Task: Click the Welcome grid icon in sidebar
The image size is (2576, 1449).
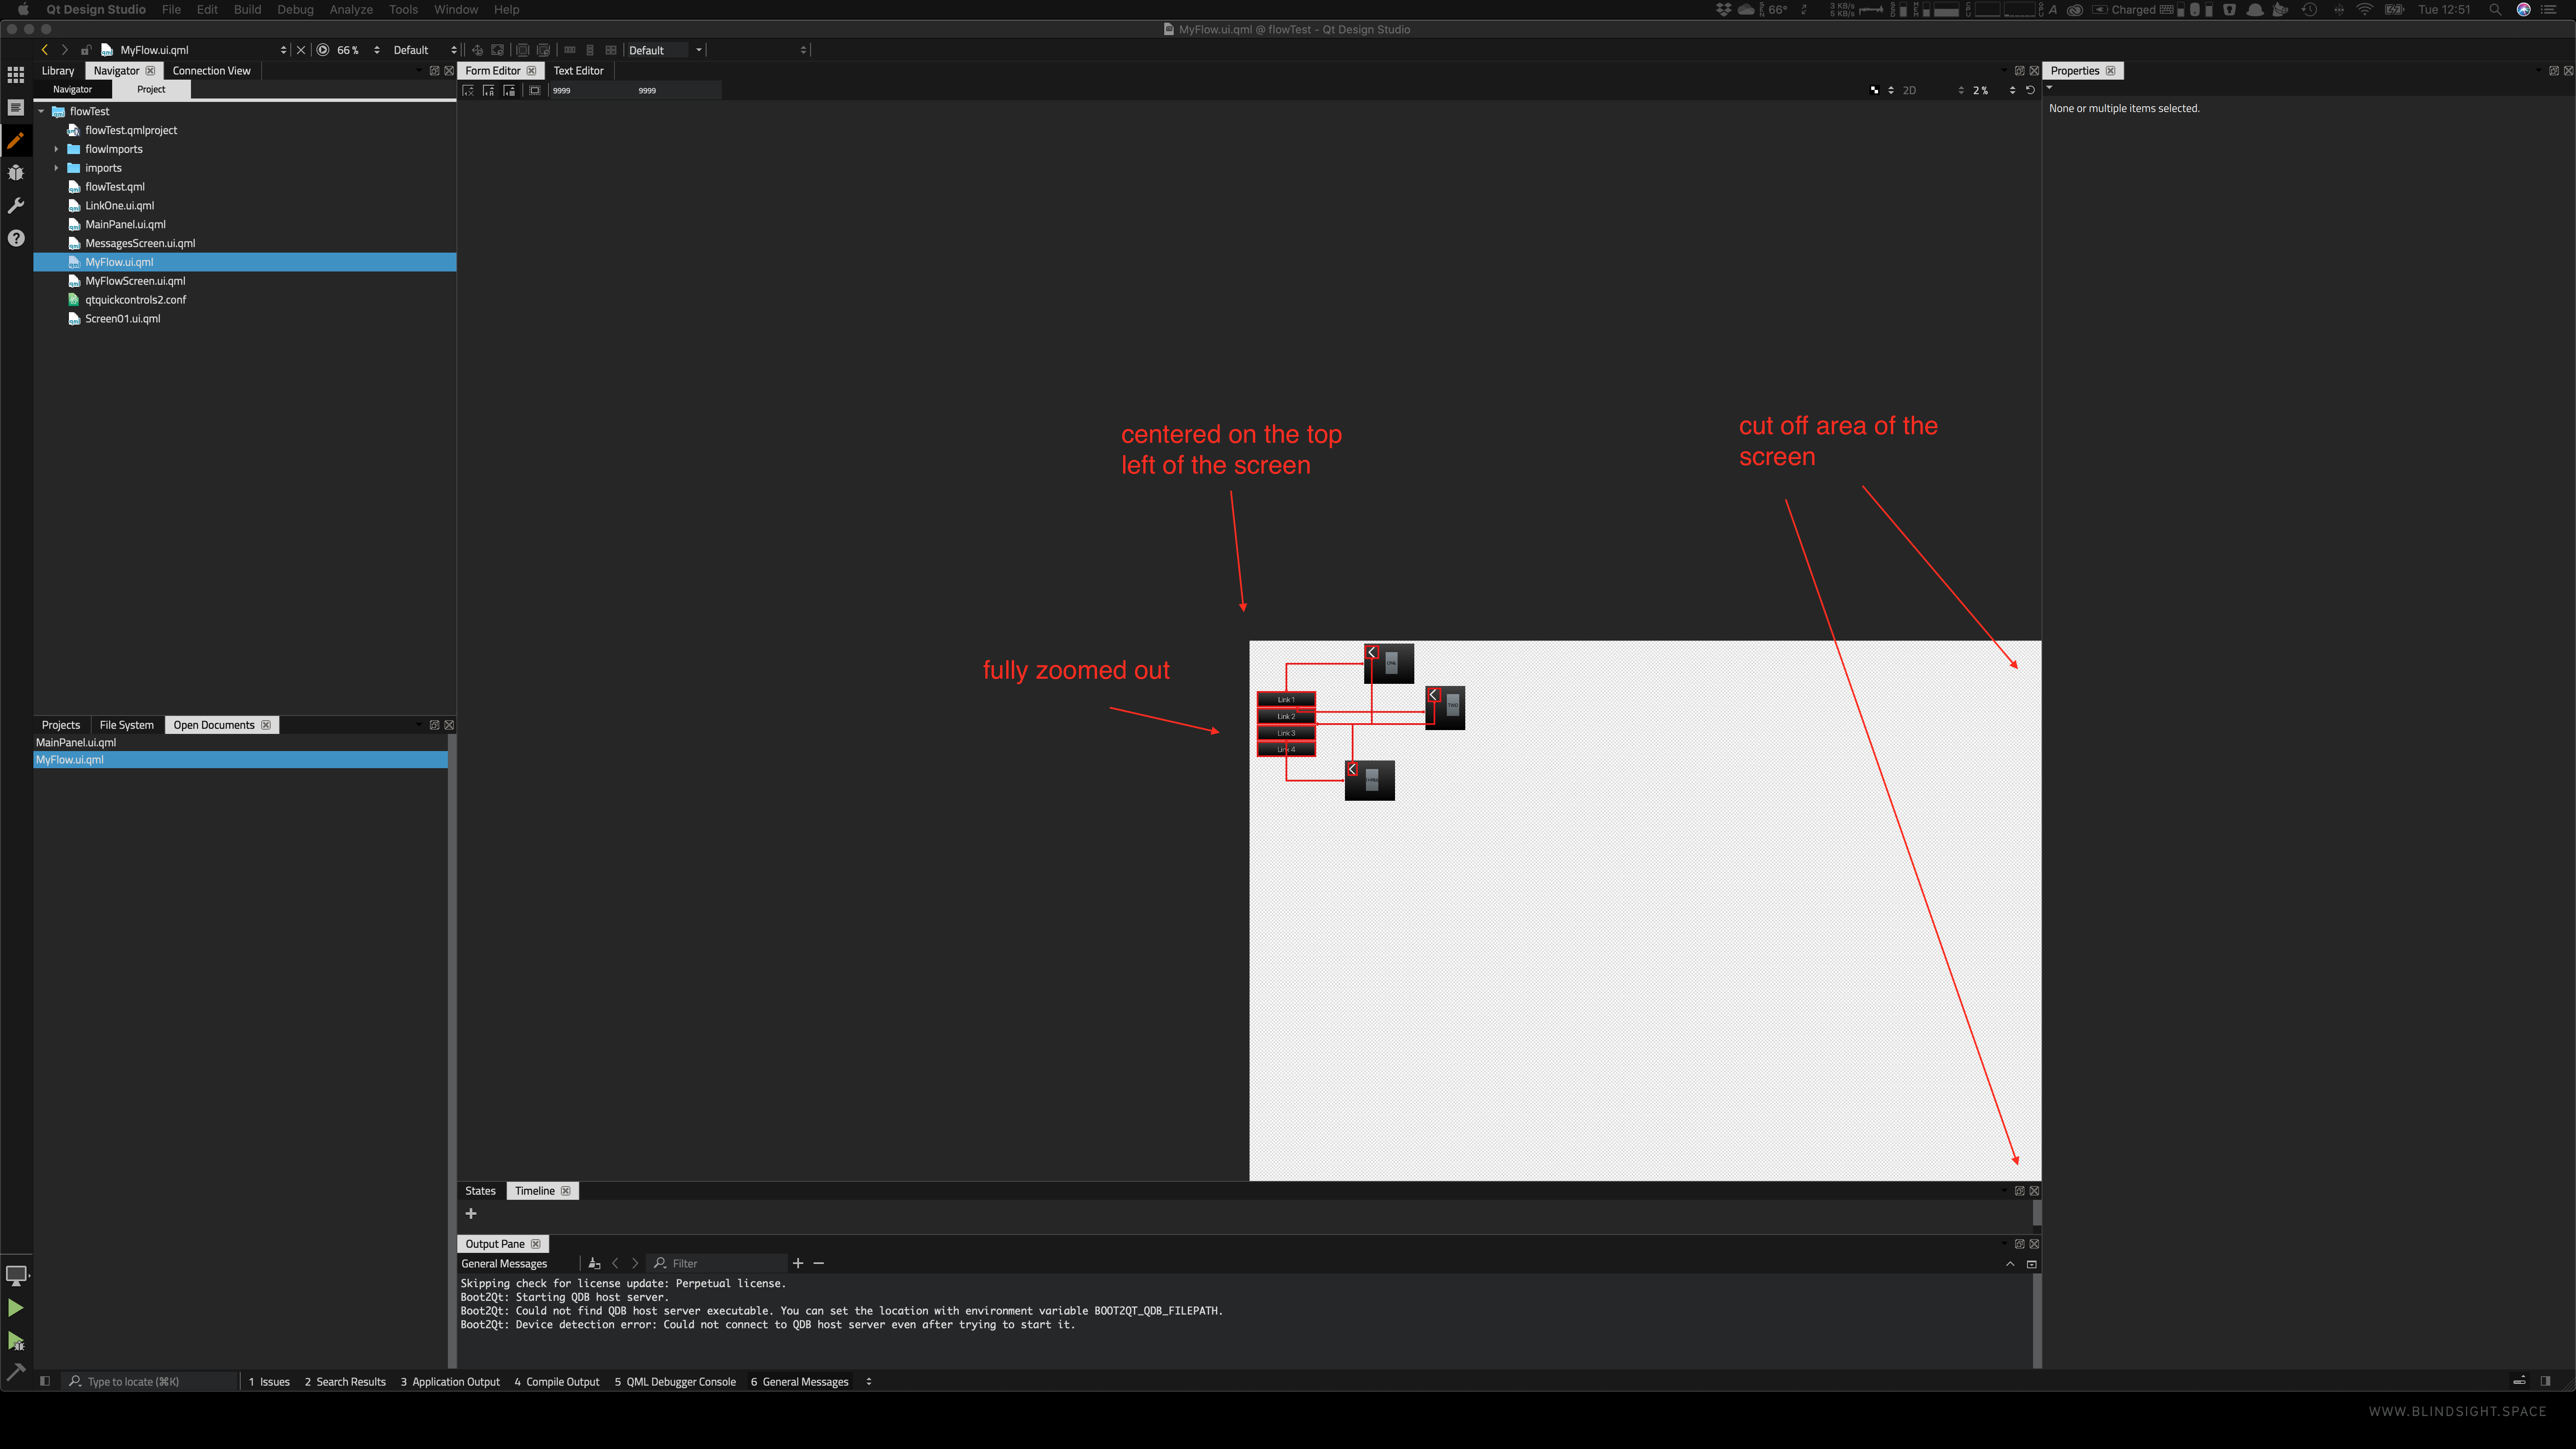Action: click(15, 75)
